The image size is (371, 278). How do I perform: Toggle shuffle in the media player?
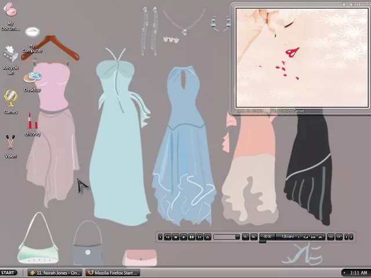[x=319, y=237]
